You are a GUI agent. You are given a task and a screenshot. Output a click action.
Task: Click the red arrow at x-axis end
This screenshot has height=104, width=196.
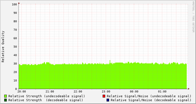click(189, 89)
